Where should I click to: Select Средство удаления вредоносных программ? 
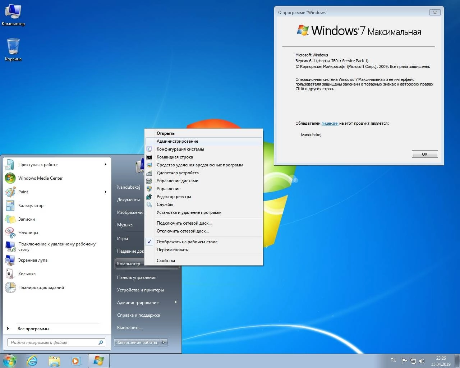[204, 165]
